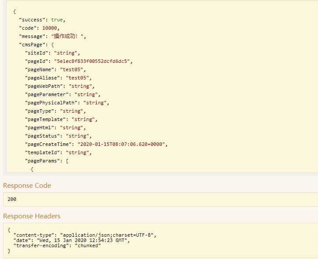Click the "date" header line
This screenshot has height=259, width=318.
pos(72,240)
